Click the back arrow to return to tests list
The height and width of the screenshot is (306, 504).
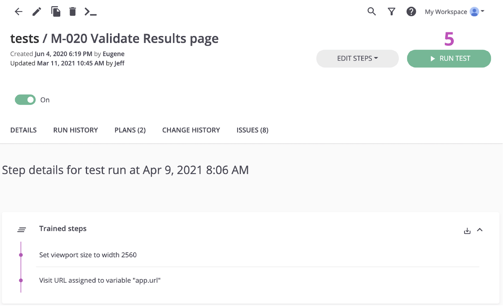19,11
